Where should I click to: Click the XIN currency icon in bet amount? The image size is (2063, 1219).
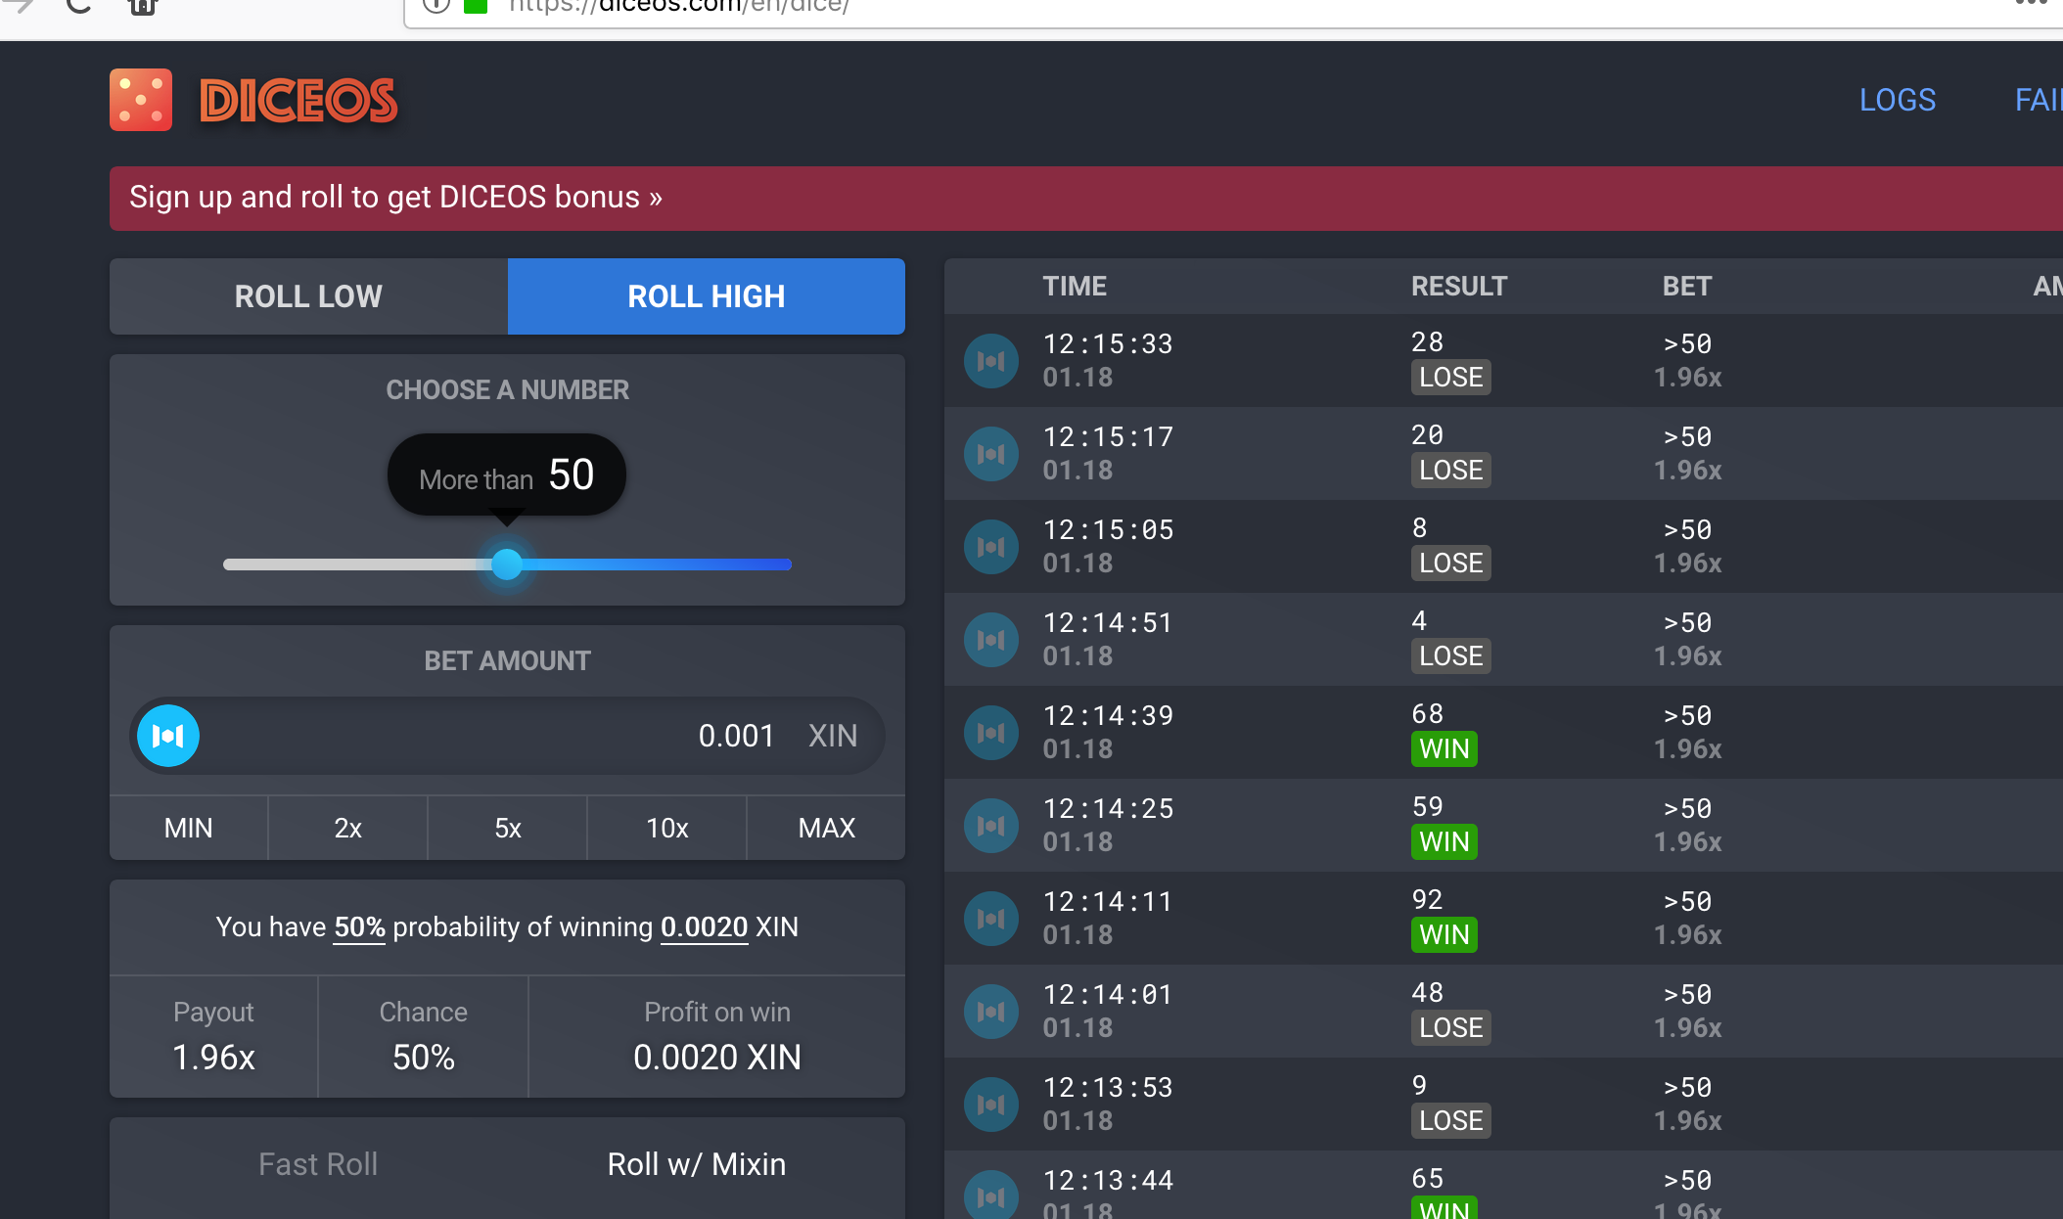tap(168, 736)
